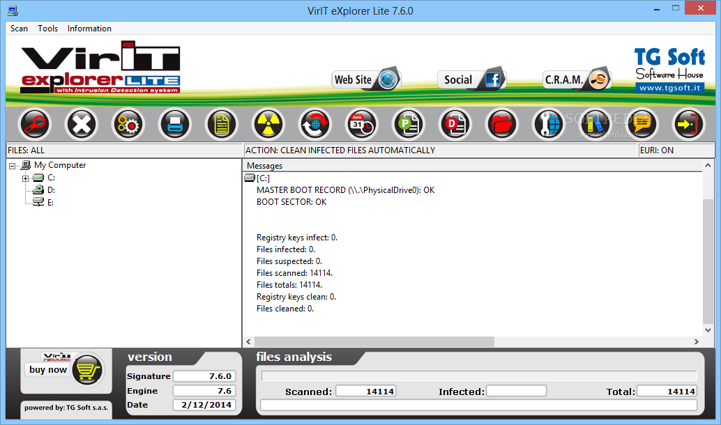
Task: Start a scan with the magnifier icon
Action: click(x=34, y=124)
